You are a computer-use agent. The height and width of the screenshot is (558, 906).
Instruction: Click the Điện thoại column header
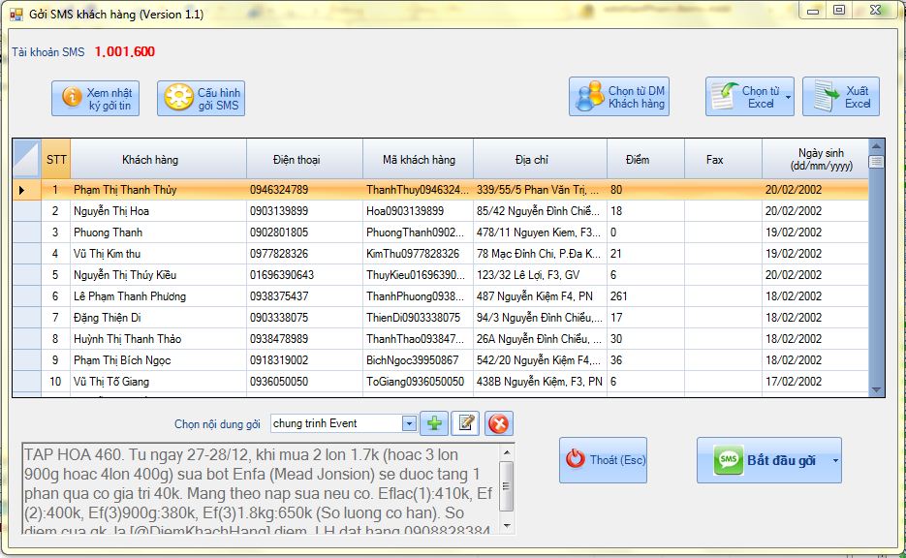[x=304, y=159]
